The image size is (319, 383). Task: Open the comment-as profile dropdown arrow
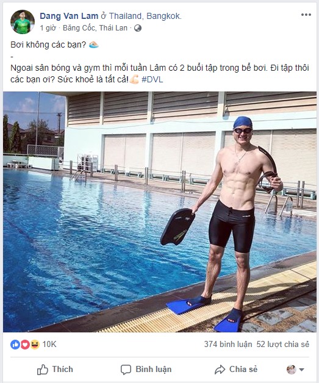301,370
